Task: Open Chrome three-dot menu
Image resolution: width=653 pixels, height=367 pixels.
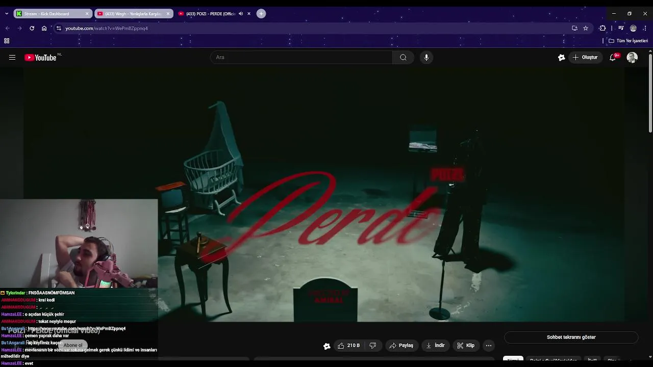Action: point(645,28)
